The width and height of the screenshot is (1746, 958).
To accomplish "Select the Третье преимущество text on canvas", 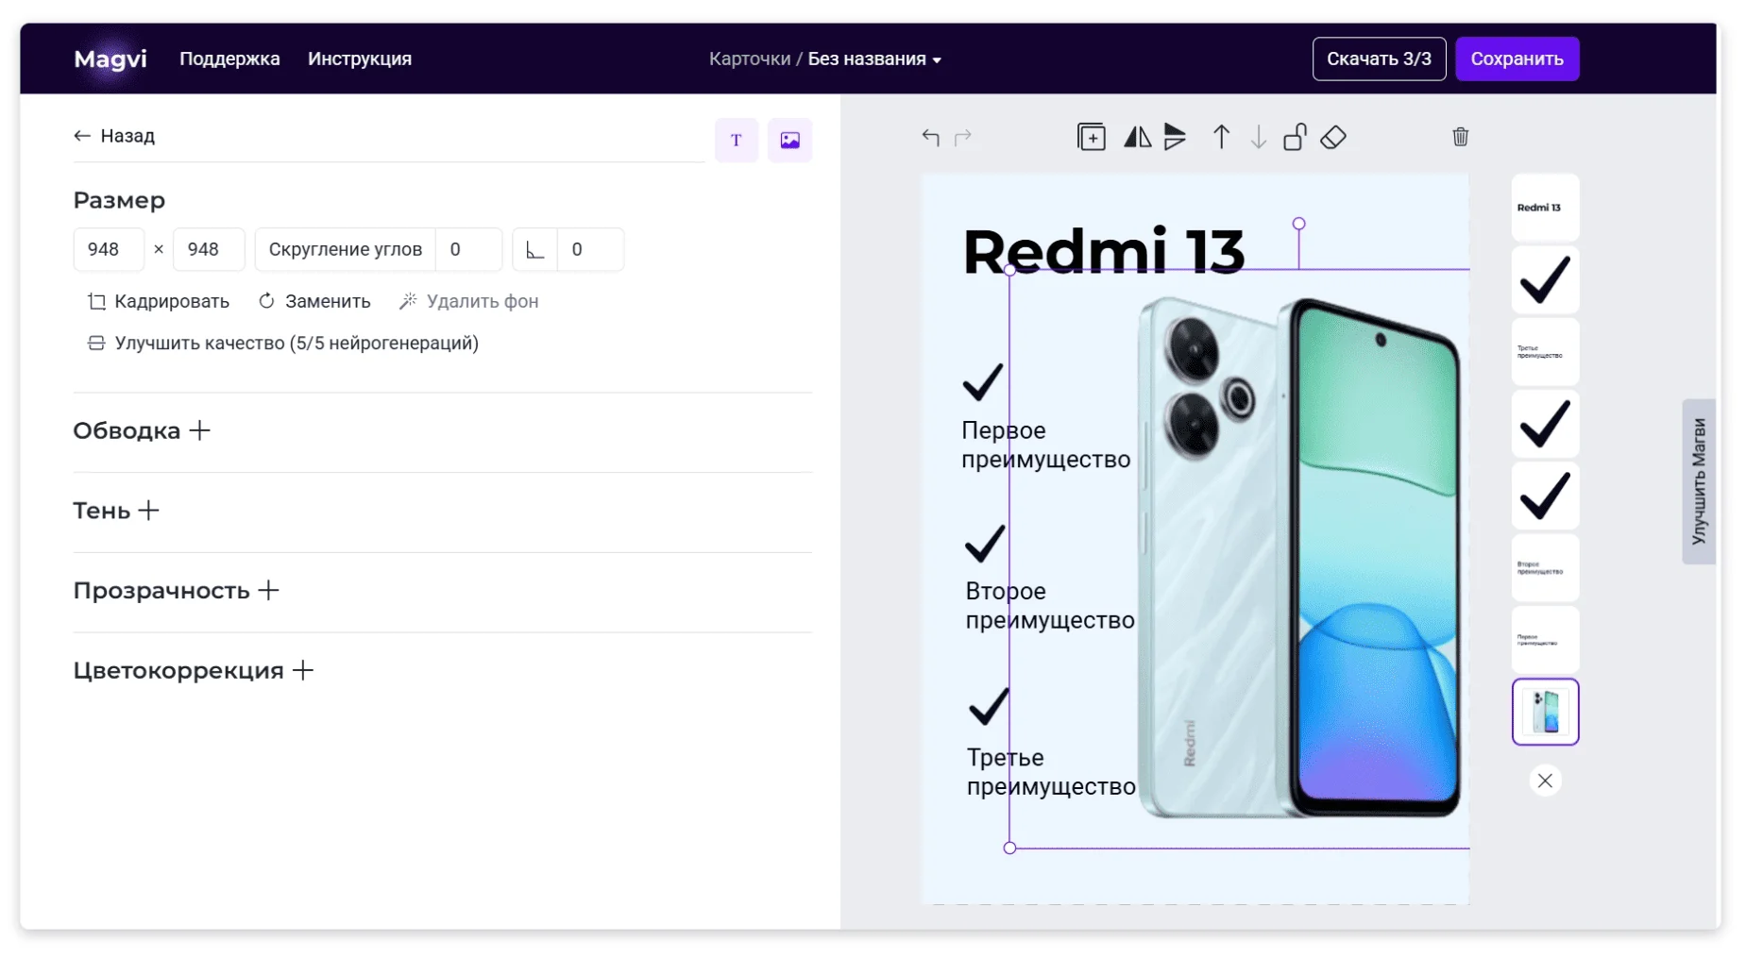I will point(1051,772).
